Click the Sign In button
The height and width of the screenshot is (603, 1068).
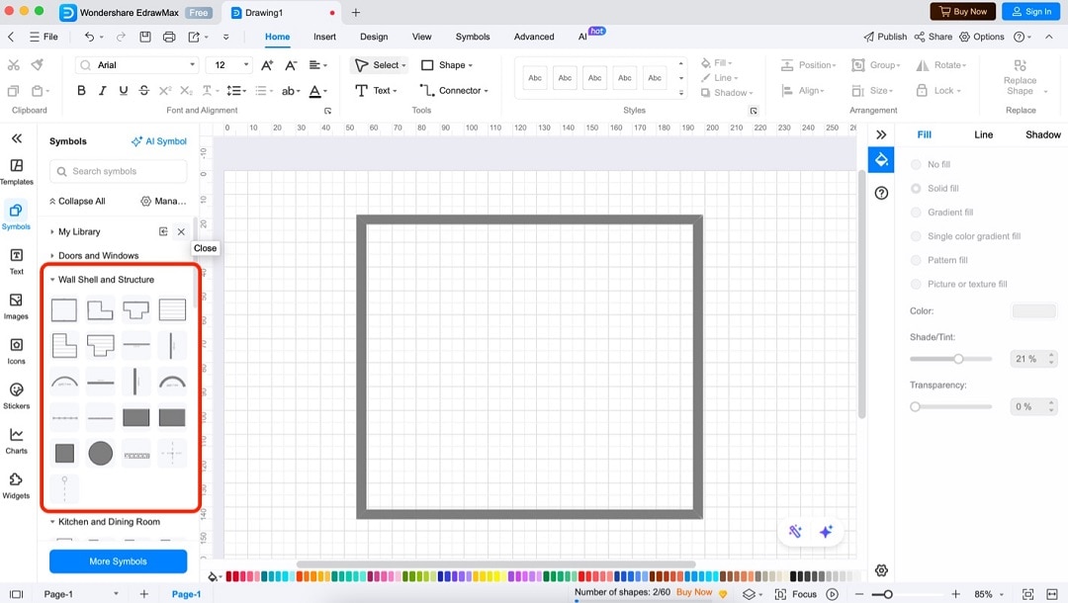click(1031, 12)
